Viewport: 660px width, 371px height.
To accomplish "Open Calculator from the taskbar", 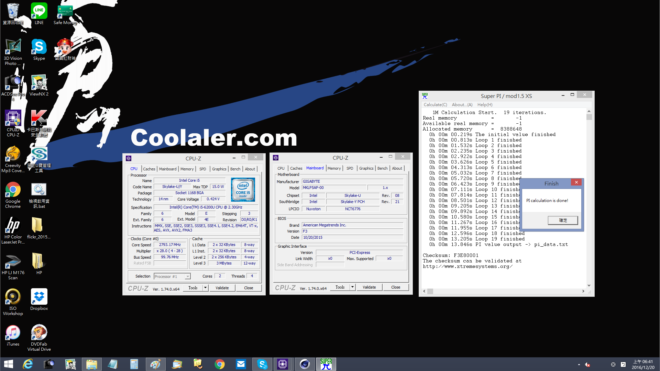I will pyautogui.click(x=134, y=364).
